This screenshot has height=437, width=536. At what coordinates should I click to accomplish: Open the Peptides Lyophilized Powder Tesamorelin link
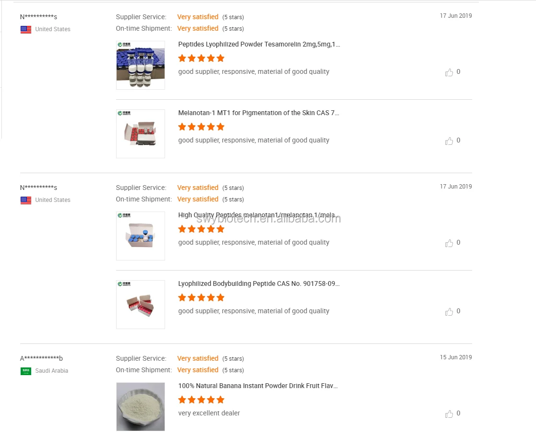pyautogui.click(x=259, y=45)
